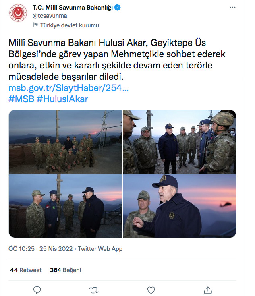
Task: Click the flag icon beside Türkiye devlet kurumu
Action: (35, 25)
